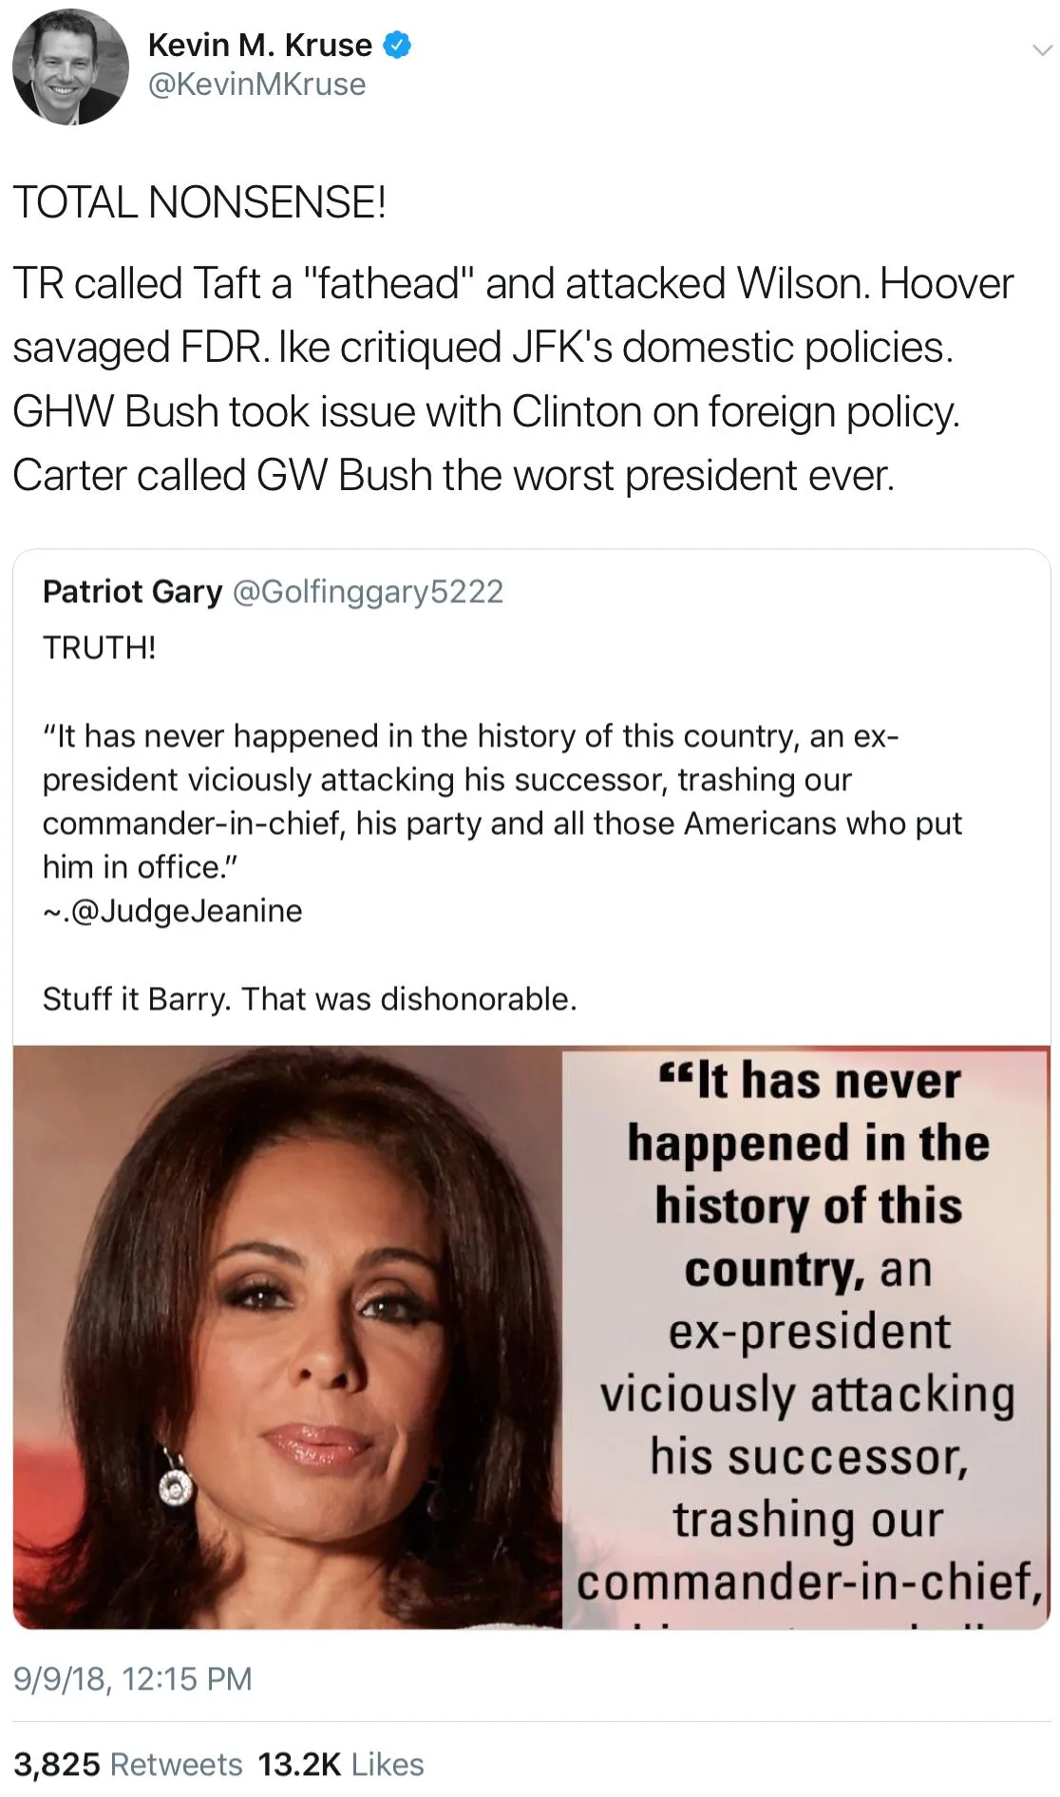Open the Kevin M. Kruse display name

pyautogui.click(x=259, y=45)
